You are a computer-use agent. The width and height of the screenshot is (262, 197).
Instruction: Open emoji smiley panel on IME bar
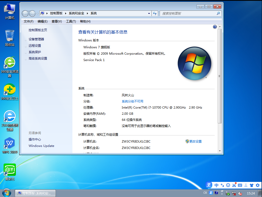point(228,185)
